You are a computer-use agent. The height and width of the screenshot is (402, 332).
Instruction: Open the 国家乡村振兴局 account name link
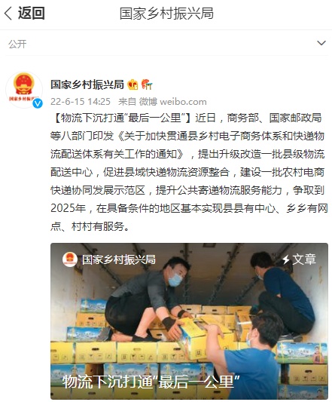87,84
